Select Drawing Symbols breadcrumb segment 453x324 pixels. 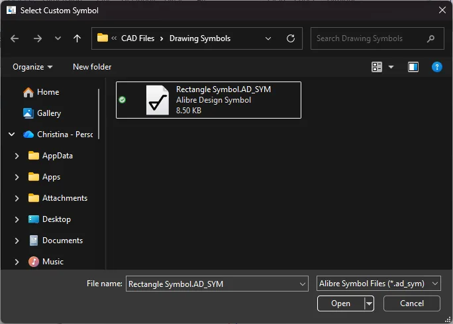click(200, 38)
